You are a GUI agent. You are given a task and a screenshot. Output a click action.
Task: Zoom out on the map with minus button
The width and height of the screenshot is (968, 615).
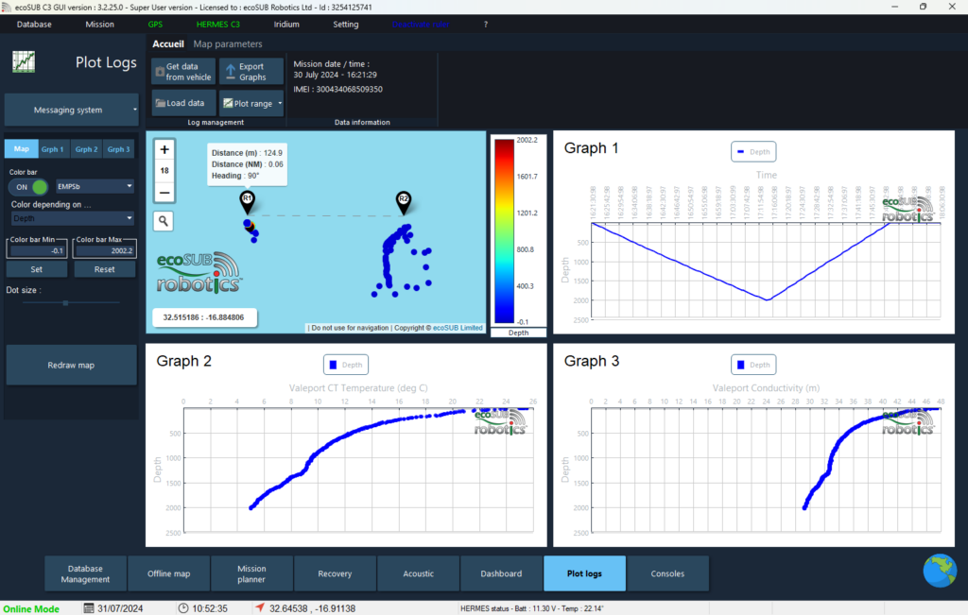pos(164,193)
